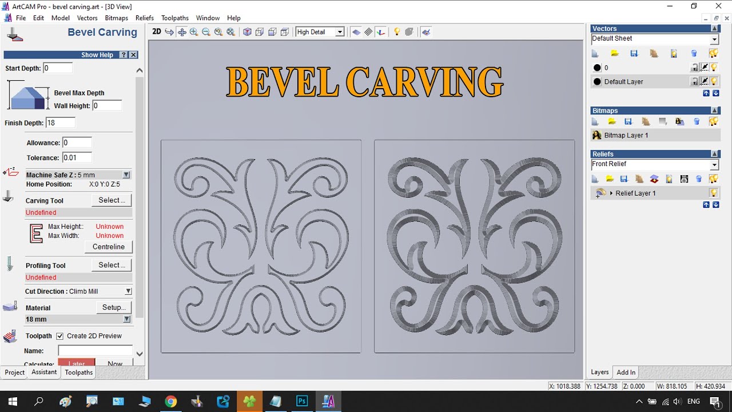
Task: Click the Finish Depth input field
Action: pyautogui.click(x=60, y=123)
